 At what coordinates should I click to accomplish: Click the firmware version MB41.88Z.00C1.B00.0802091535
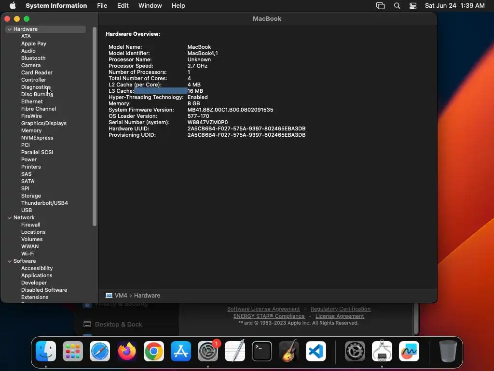pyautogui.click(x=230, y=110)
